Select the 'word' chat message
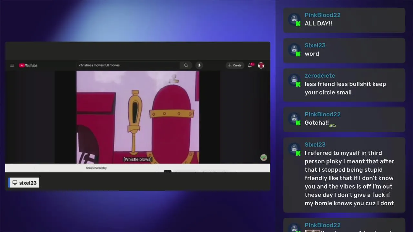Screen dimensions: 413x232 312,54
